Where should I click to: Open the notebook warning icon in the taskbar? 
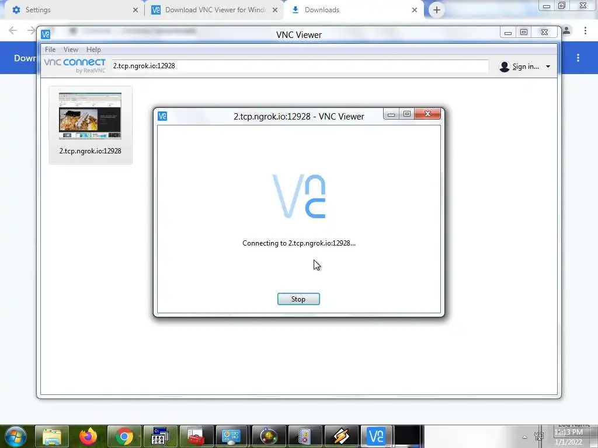point(305,436)
